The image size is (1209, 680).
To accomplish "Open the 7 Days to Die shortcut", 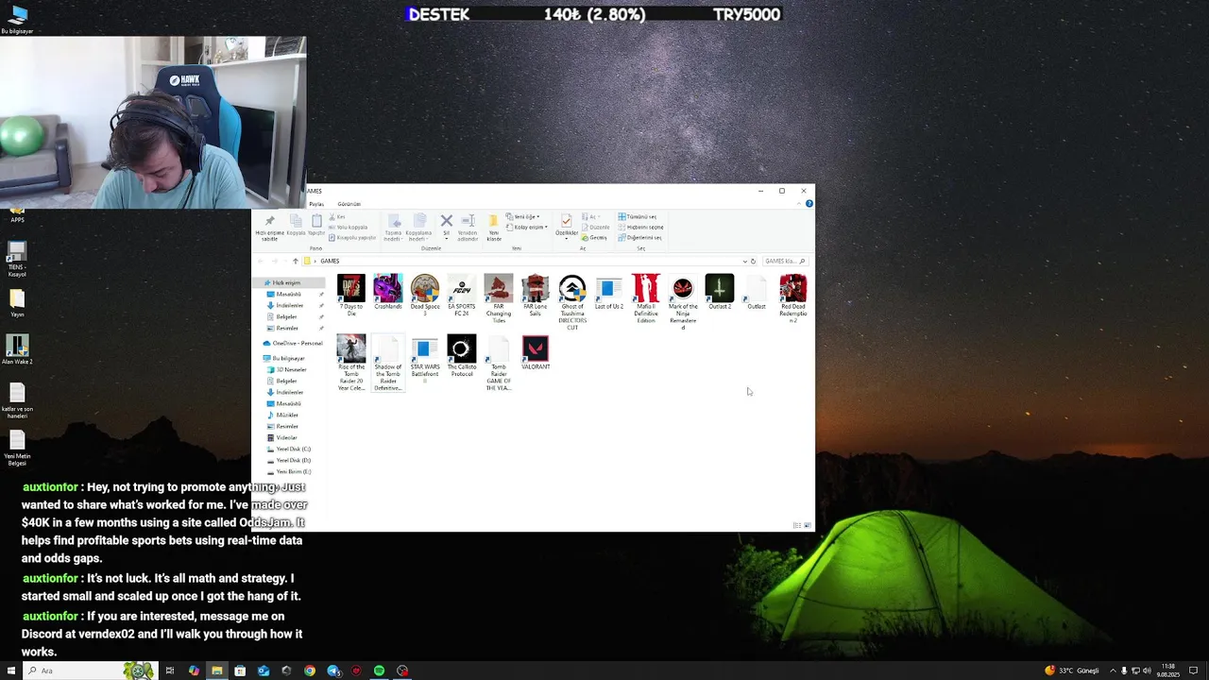I will [351, 294].
